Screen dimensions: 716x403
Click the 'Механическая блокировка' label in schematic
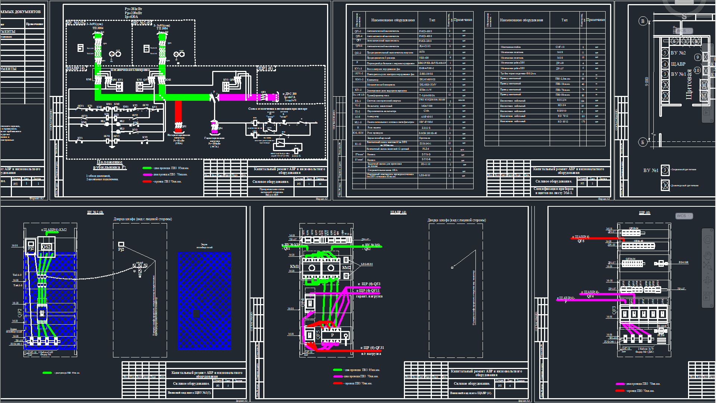point(130,70)
